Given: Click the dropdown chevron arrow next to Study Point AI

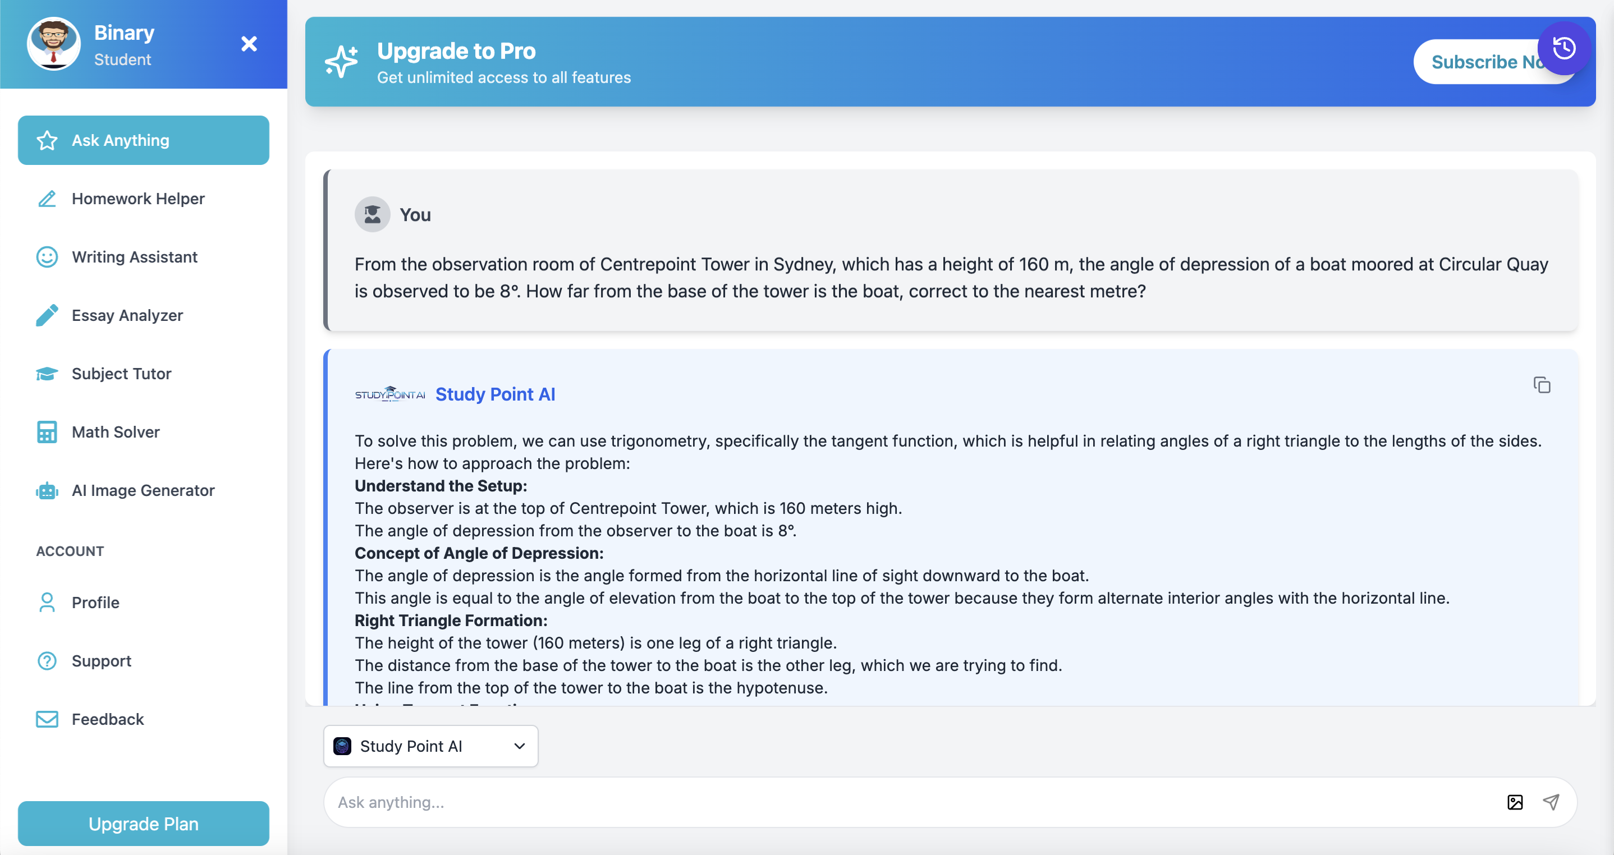Looking at the screenshot, I should coord(520,746).
